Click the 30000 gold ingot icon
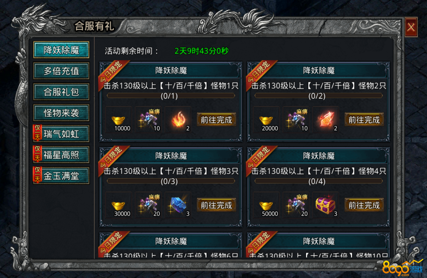Viewport: 427px width, 278px height. pos(118,205)
